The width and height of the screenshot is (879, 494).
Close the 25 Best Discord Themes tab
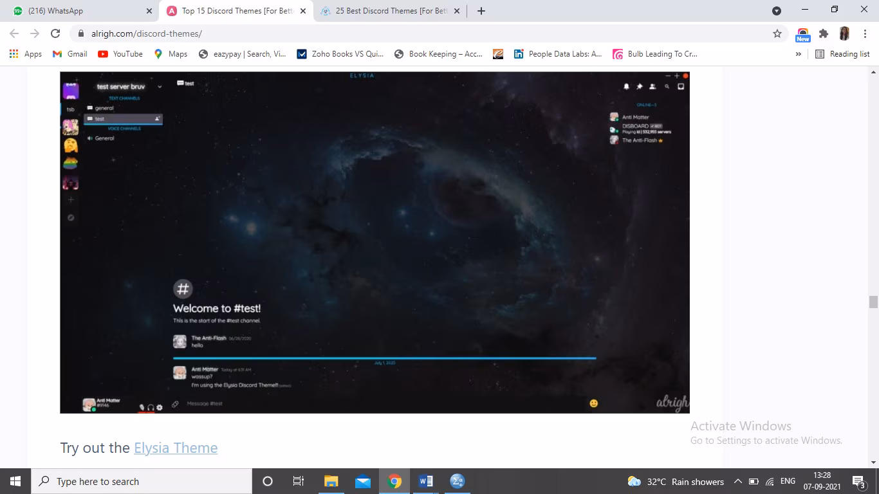tap(457, 10)
